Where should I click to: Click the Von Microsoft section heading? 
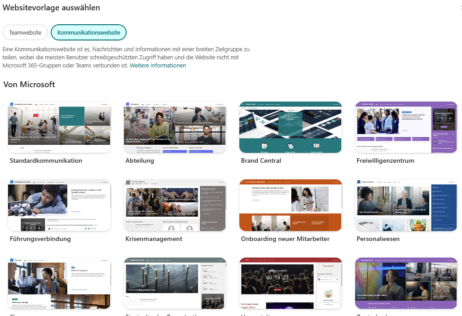click(x=29, y=85)
